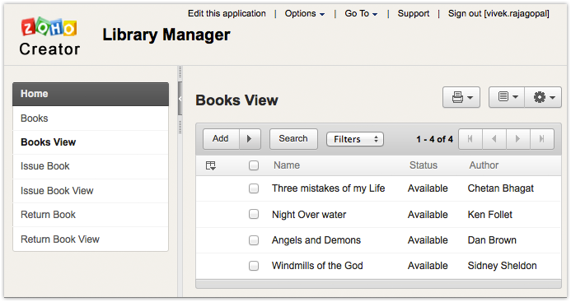Open the gear settings menu
The width and height of the screenshot is (571, 302).
click(543, 97)
